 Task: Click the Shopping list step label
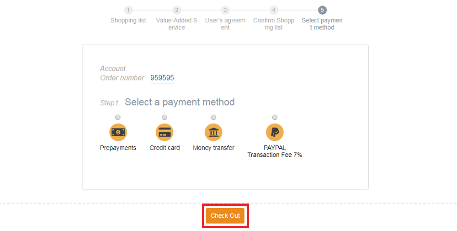[x=128, y=21]
